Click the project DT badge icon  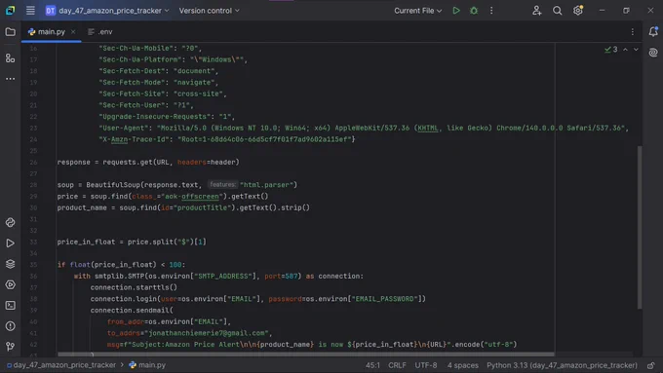point(51,11)
